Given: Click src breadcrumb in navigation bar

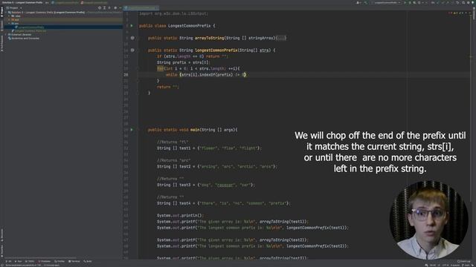Looking at the screenshot, I should pos(47,2).
